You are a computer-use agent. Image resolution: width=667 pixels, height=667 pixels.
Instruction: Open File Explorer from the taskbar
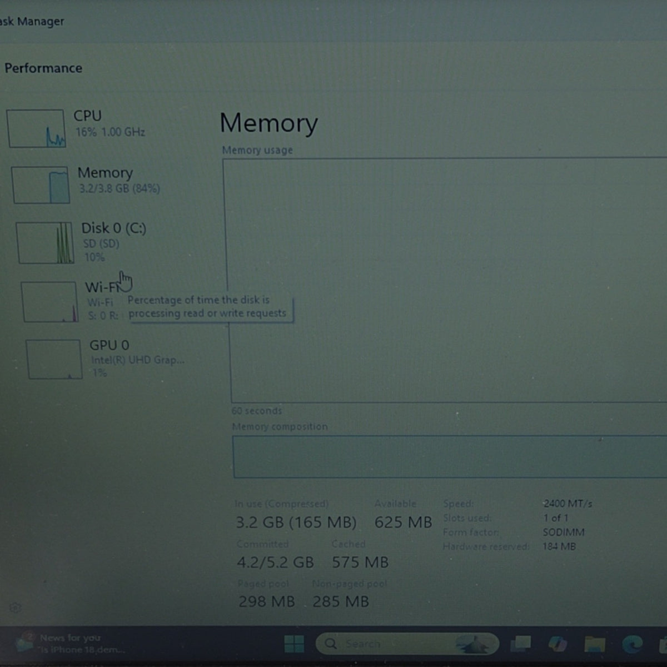(594, 644)
